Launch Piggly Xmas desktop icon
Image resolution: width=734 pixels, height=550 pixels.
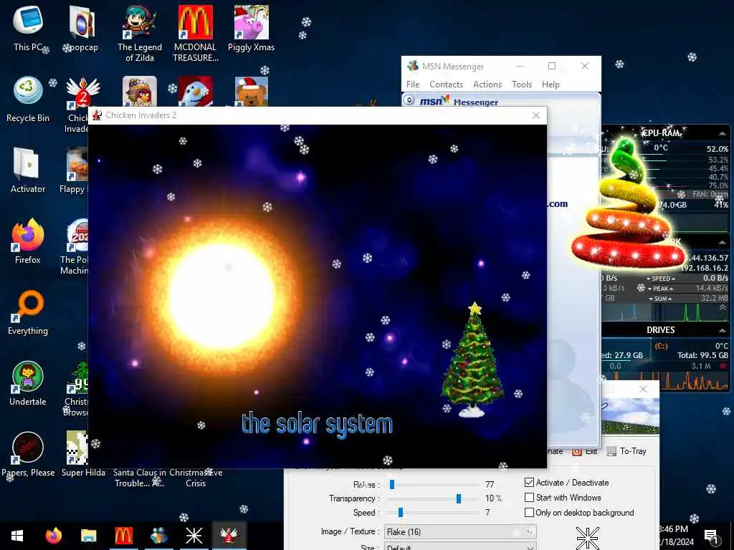251,28
